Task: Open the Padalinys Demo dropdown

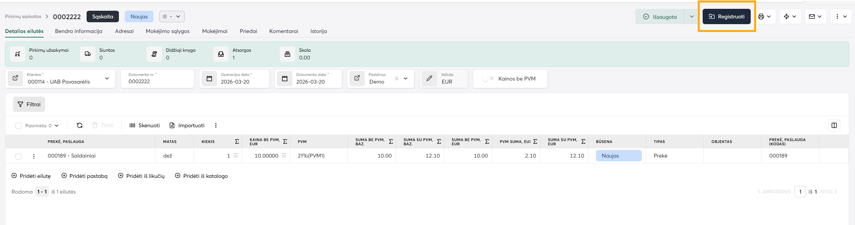Action: (x=406, y=79)
